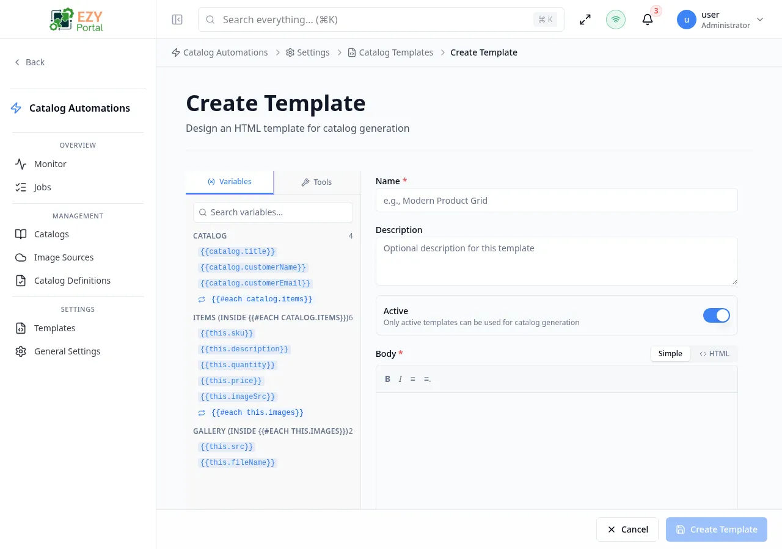Image resolution: width=782 pixels, height=549 pixels.
Task: Click the Catalog Automations sidebar heading
Action: coord(79,108)
